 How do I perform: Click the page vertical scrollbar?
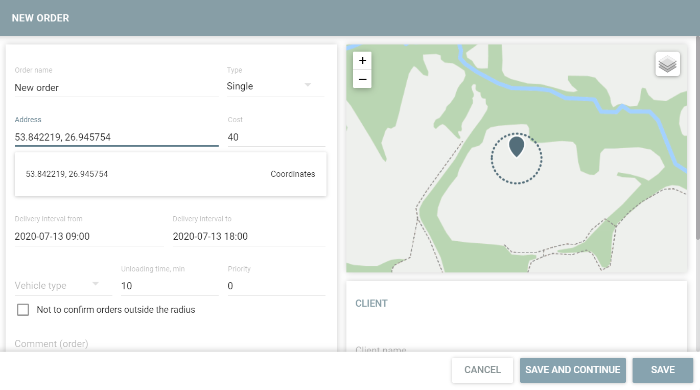click(x=697, y=138)
